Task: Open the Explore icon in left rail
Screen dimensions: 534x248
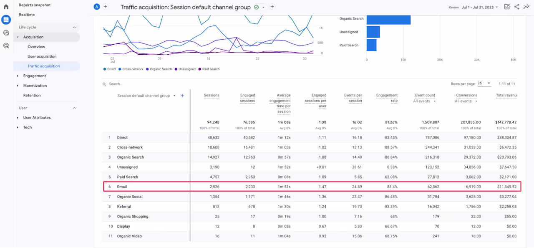Action: point(6,33)
